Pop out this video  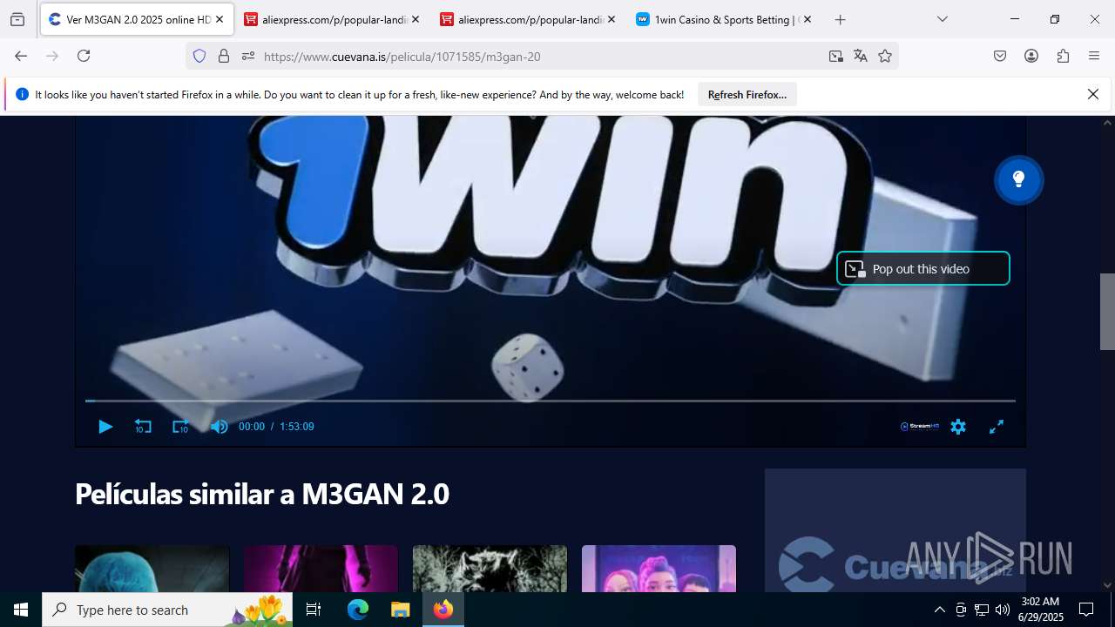922,269
